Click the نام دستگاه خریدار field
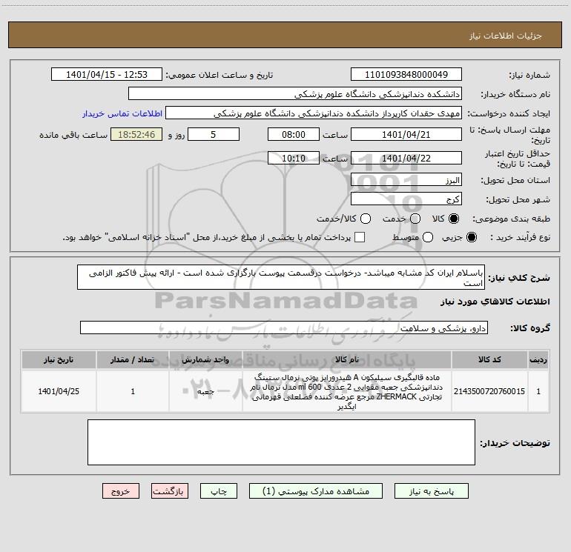 coord(295,94)
